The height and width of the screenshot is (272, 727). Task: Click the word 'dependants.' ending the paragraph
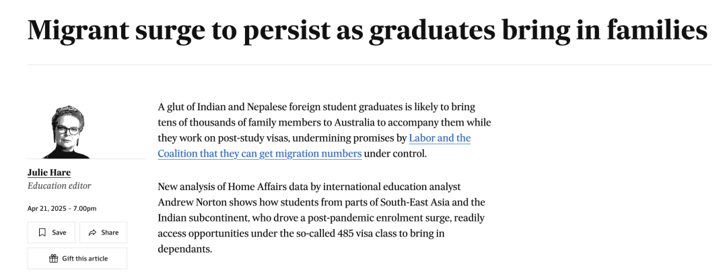pyautogui.click(x=184, y=249)
